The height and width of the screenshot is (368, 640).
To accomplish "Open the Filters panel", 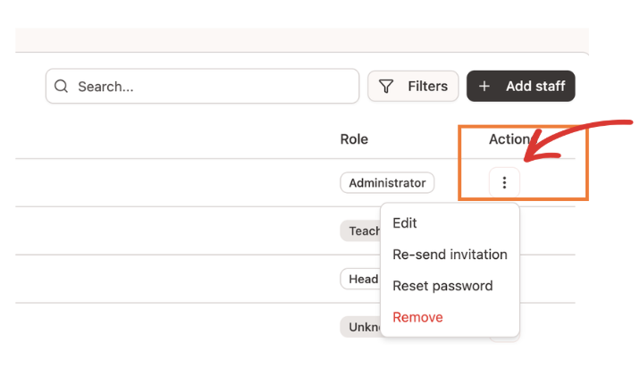I will pos(413,87).
